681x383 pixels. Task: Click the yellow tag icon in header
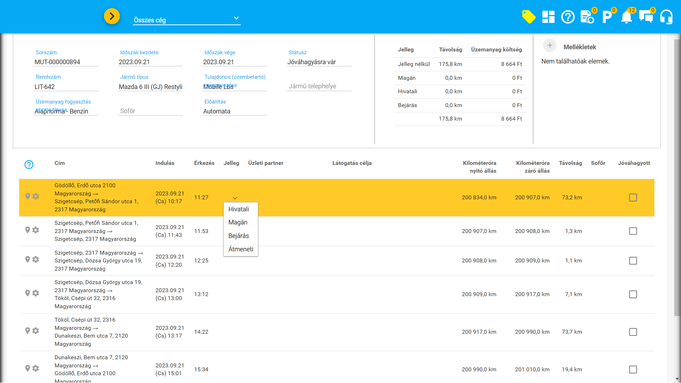528,17
